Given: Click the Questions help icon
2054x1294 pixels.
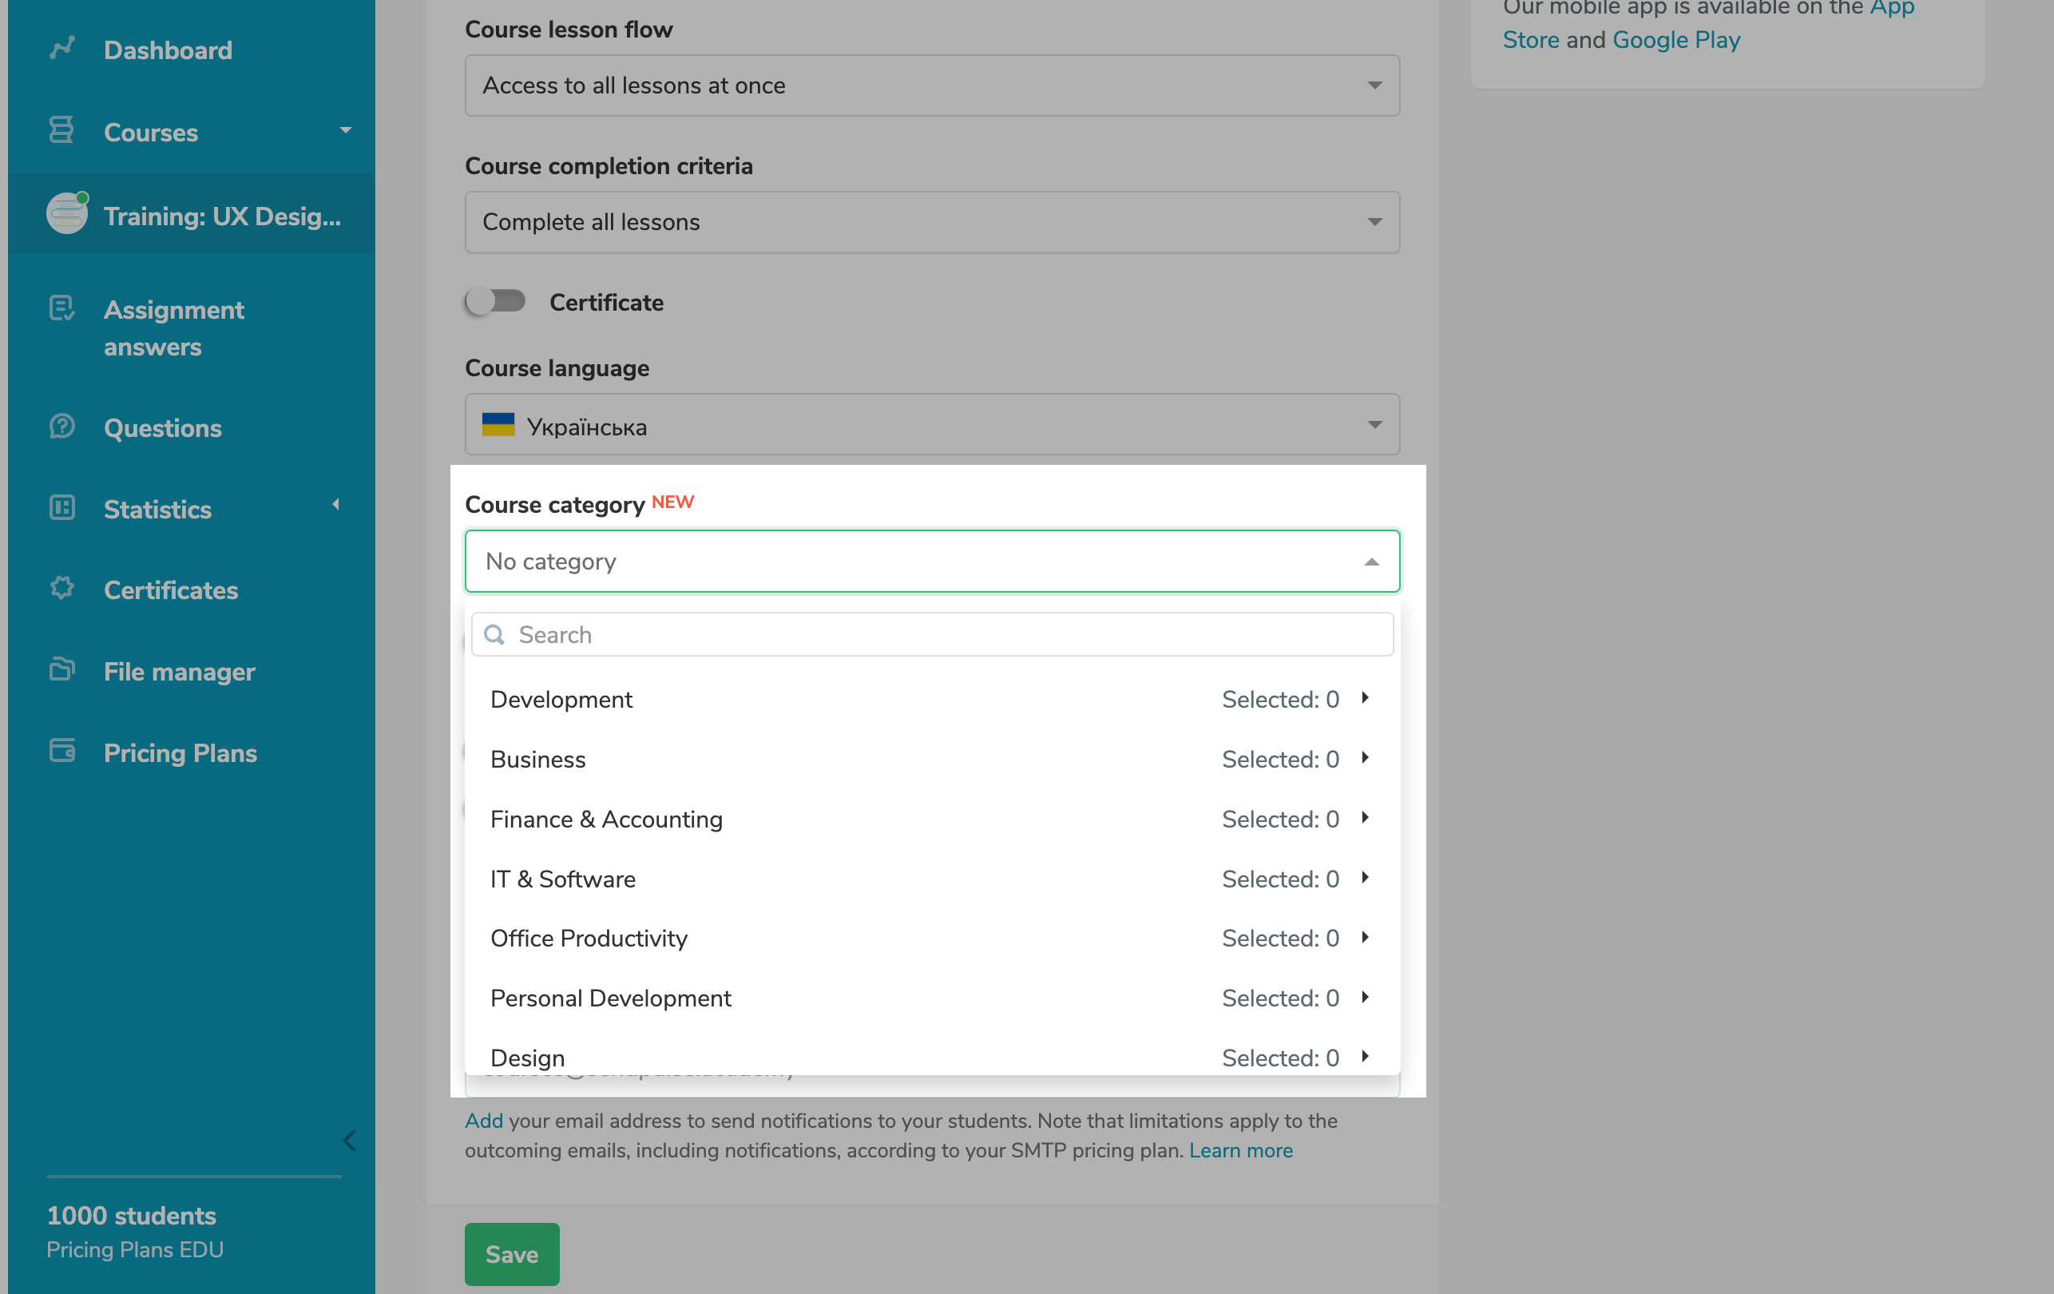Looking at the screenshot, I should 61,426.
